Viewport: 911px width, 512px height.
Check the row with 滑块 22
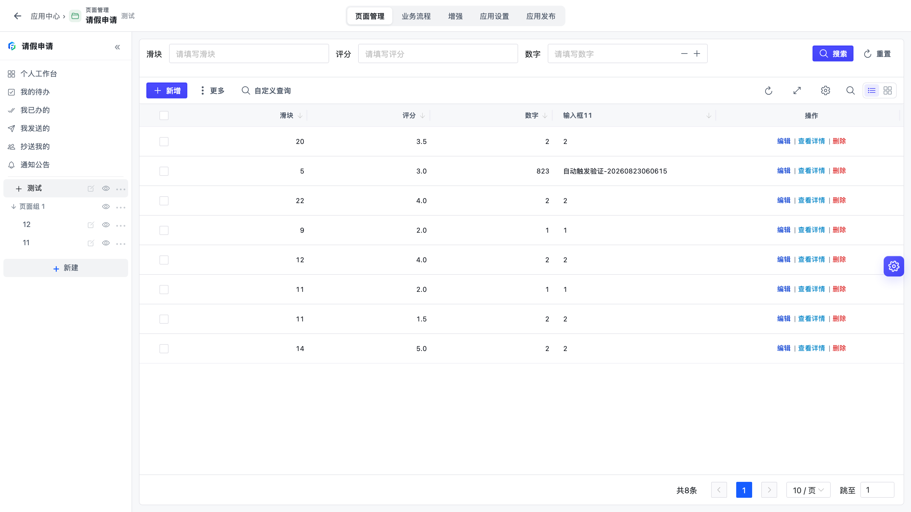pos(164,200)
